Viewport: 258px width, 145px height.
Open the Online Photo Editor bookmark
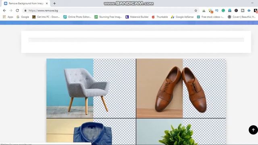point(77,17)
